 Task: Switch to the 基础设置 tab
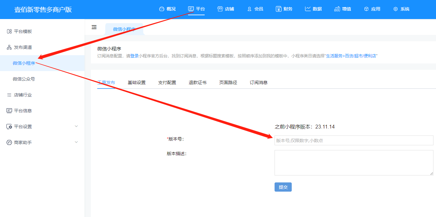pyautogui.click(x=137, y=82)
